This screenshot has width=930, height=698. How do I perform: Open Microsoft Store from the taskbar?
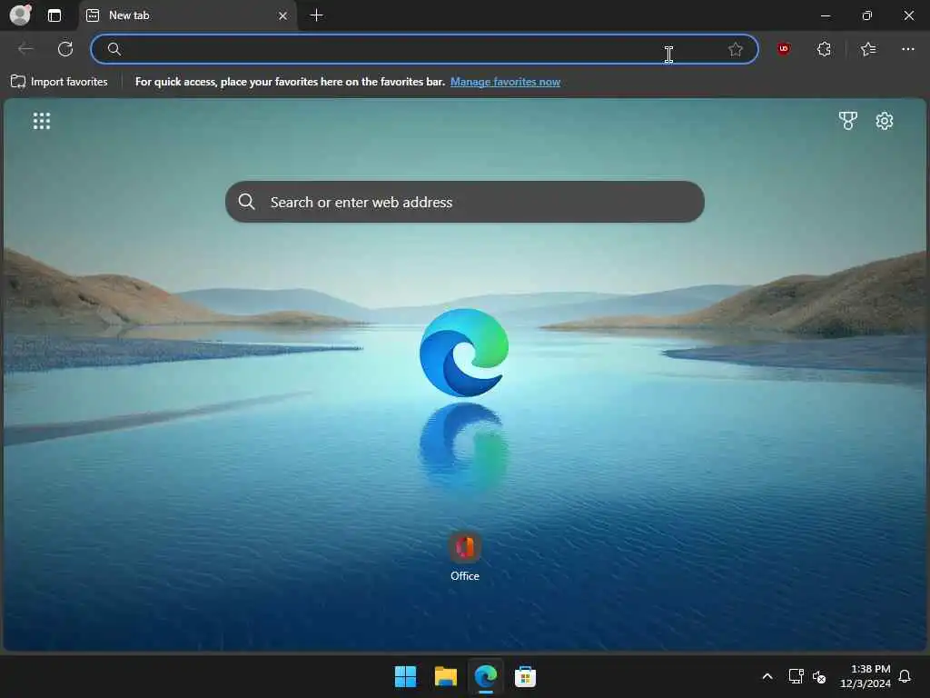pyautogui.click(x=525, y=676)
